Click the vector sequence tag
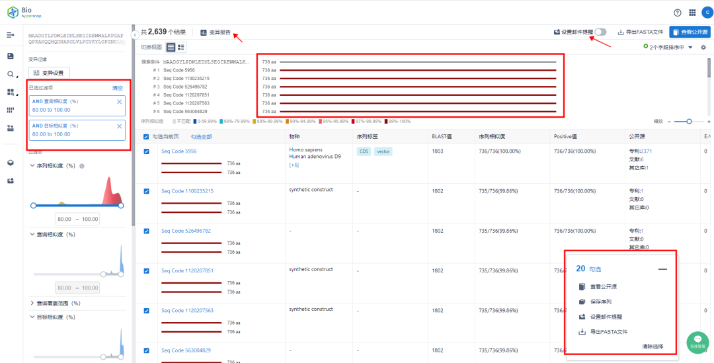 tap(383, 151)
